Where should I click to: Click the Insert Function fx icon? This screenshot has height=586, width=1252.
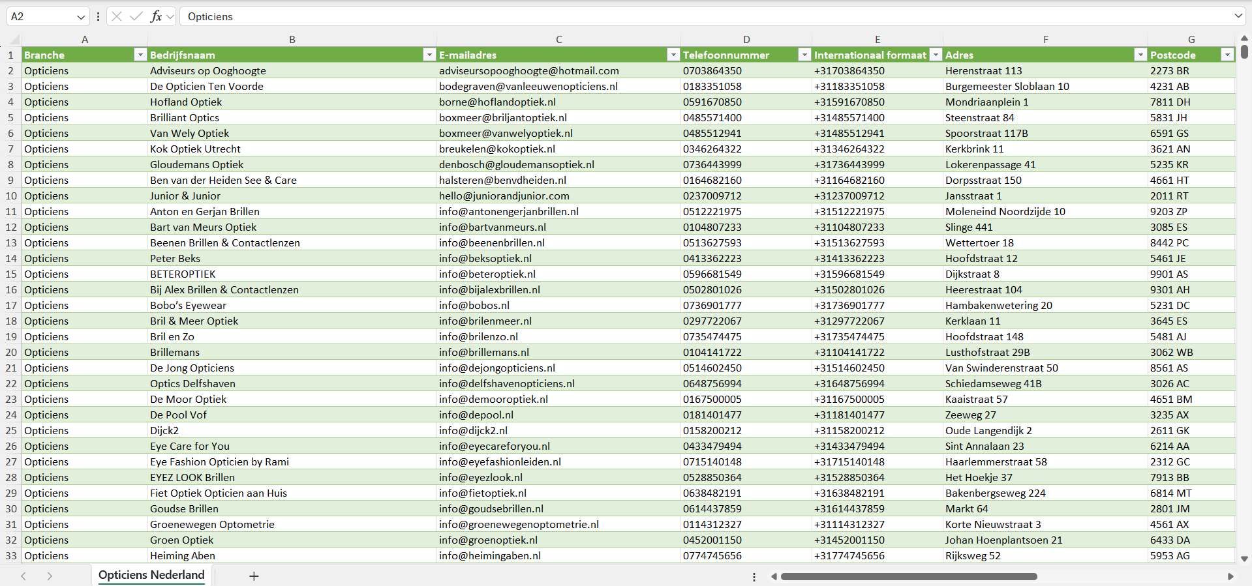(156, 16)
